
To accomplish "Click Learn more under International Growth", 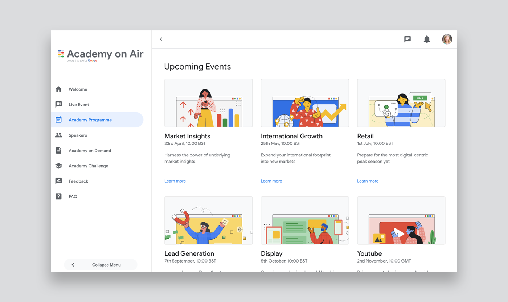I will pyautogui.click(x=271, y=181).
